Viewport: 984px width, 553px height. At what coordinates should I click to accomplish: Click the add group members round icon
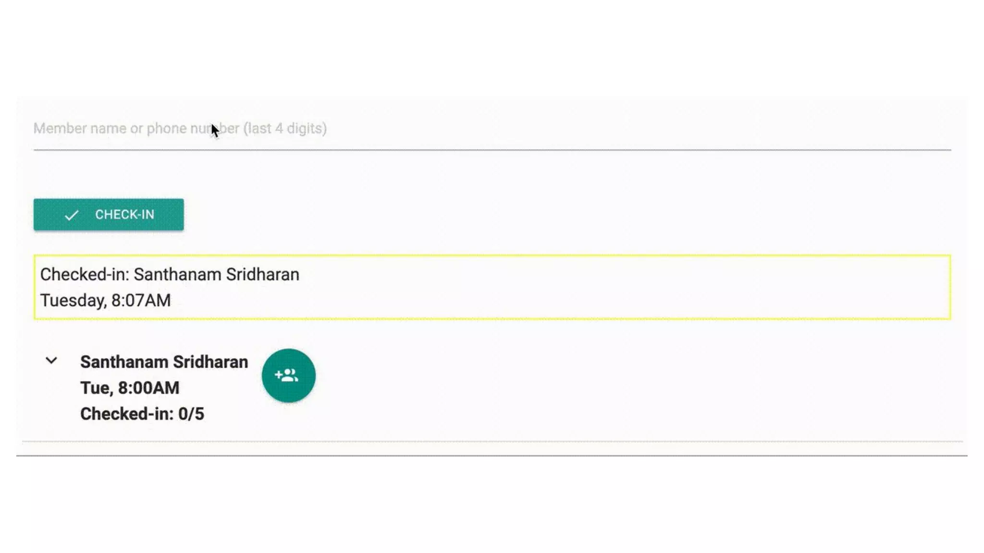[288, 375]
